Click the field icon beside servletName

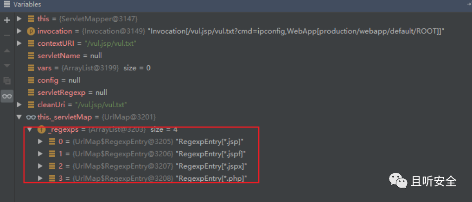(x=31, y=56)
